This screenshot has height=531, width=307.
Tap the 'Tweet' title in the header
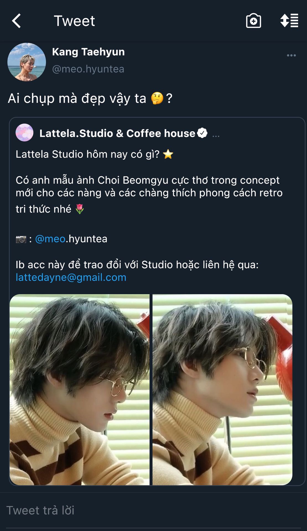74,21
